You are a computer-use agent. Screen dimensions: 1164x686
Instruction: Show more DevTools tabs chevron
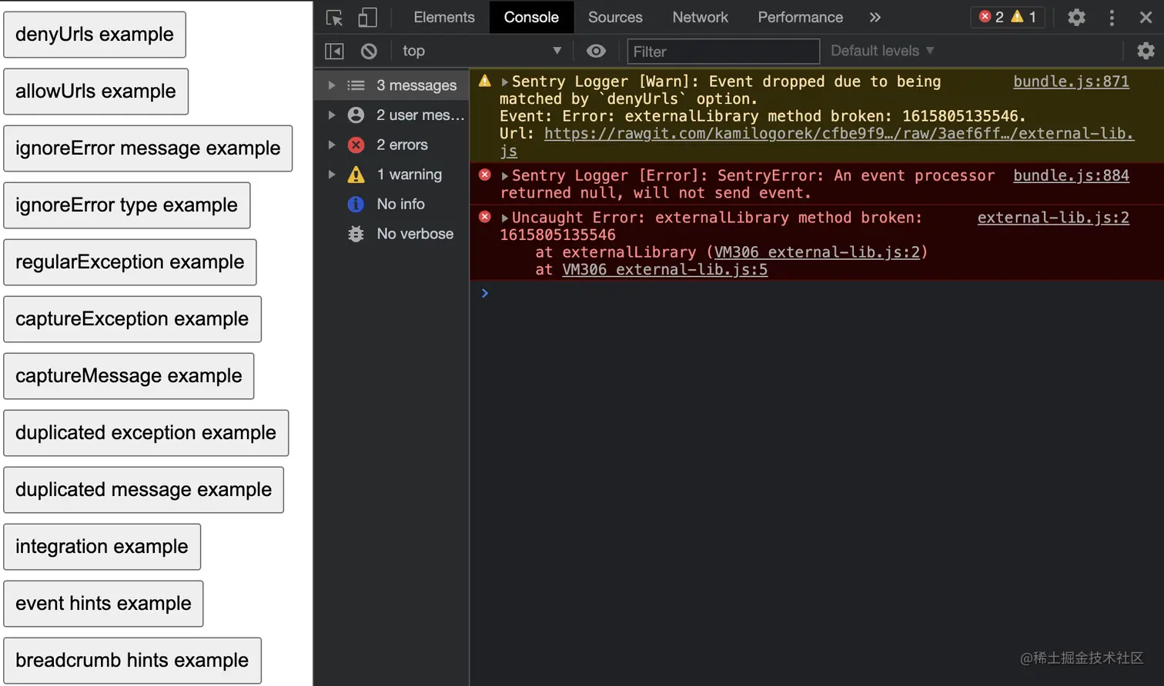875,17
